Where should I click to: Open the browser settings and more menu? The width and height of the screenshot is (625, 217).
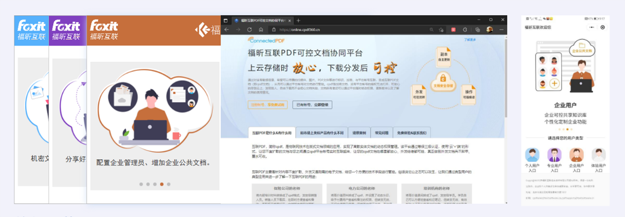click(501, 29)
